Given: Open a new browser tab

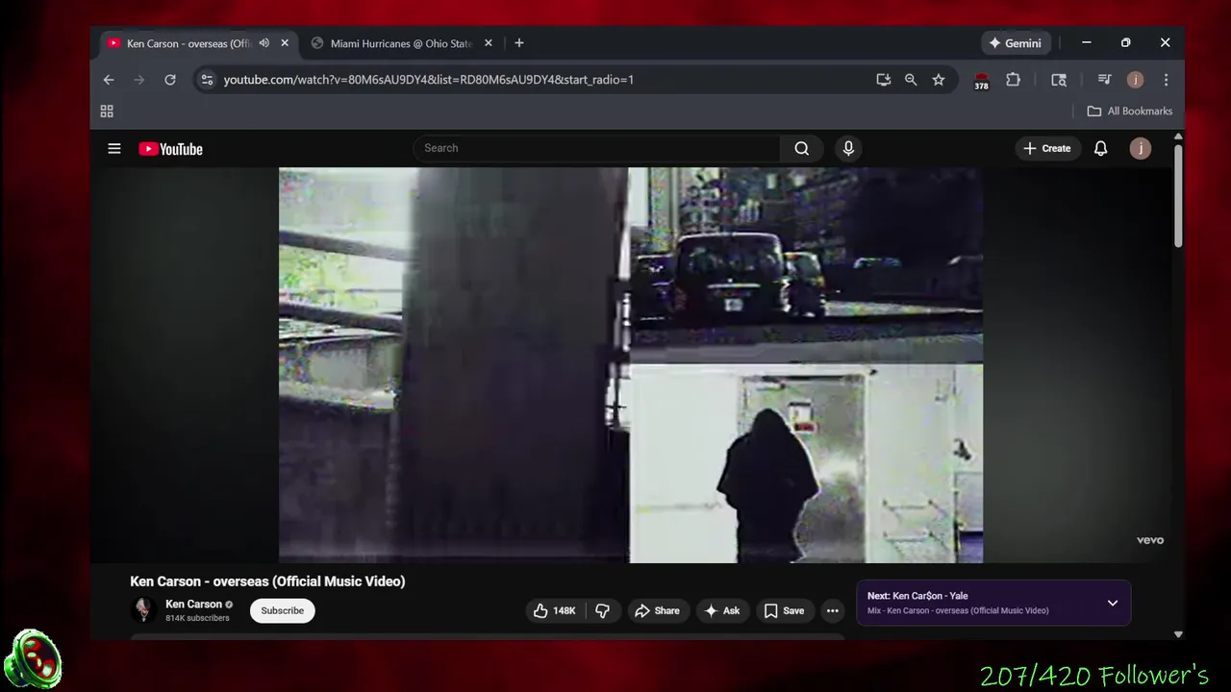Looking at the screenshot, I should (x=519, y=43).
